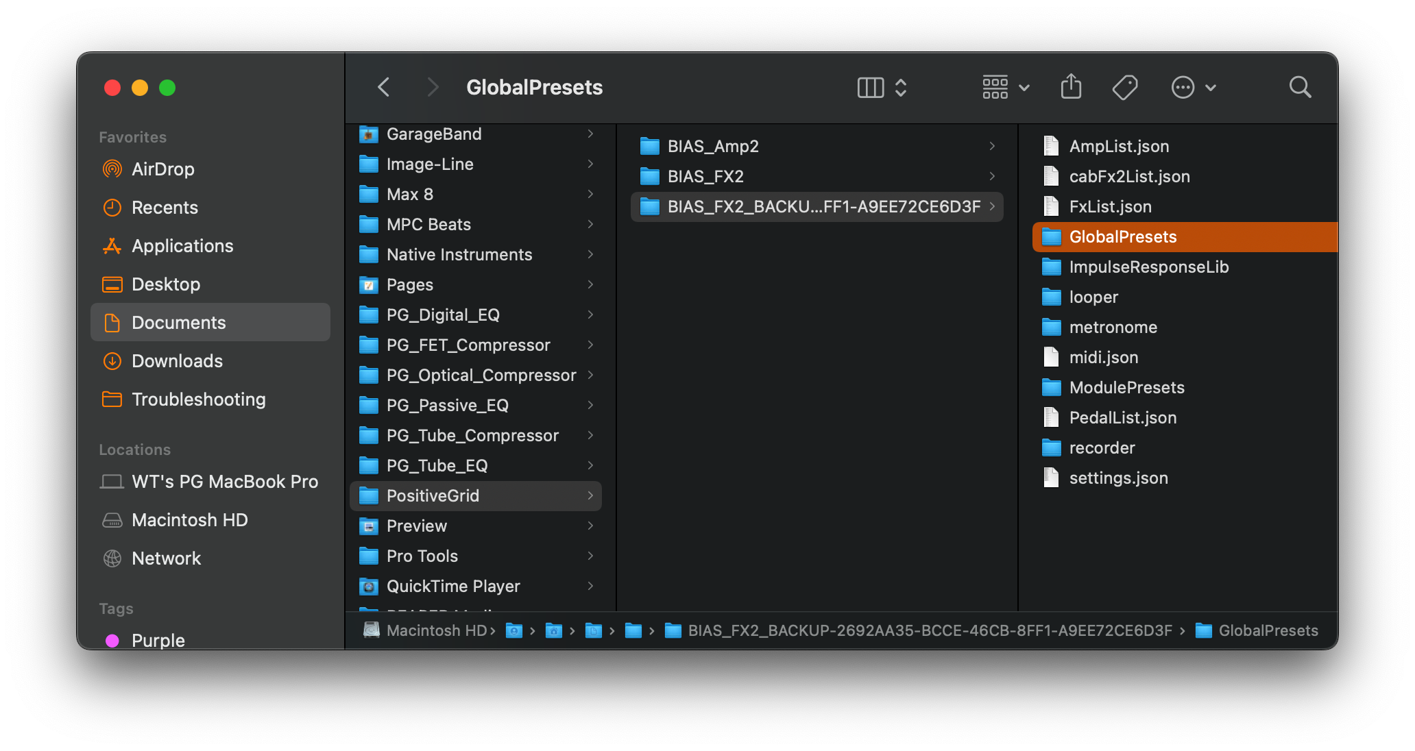This screenshot has height=751, width=1415.
Task: Expand the PG_Digital_EQ folder chevron
Action: point(590,315)
